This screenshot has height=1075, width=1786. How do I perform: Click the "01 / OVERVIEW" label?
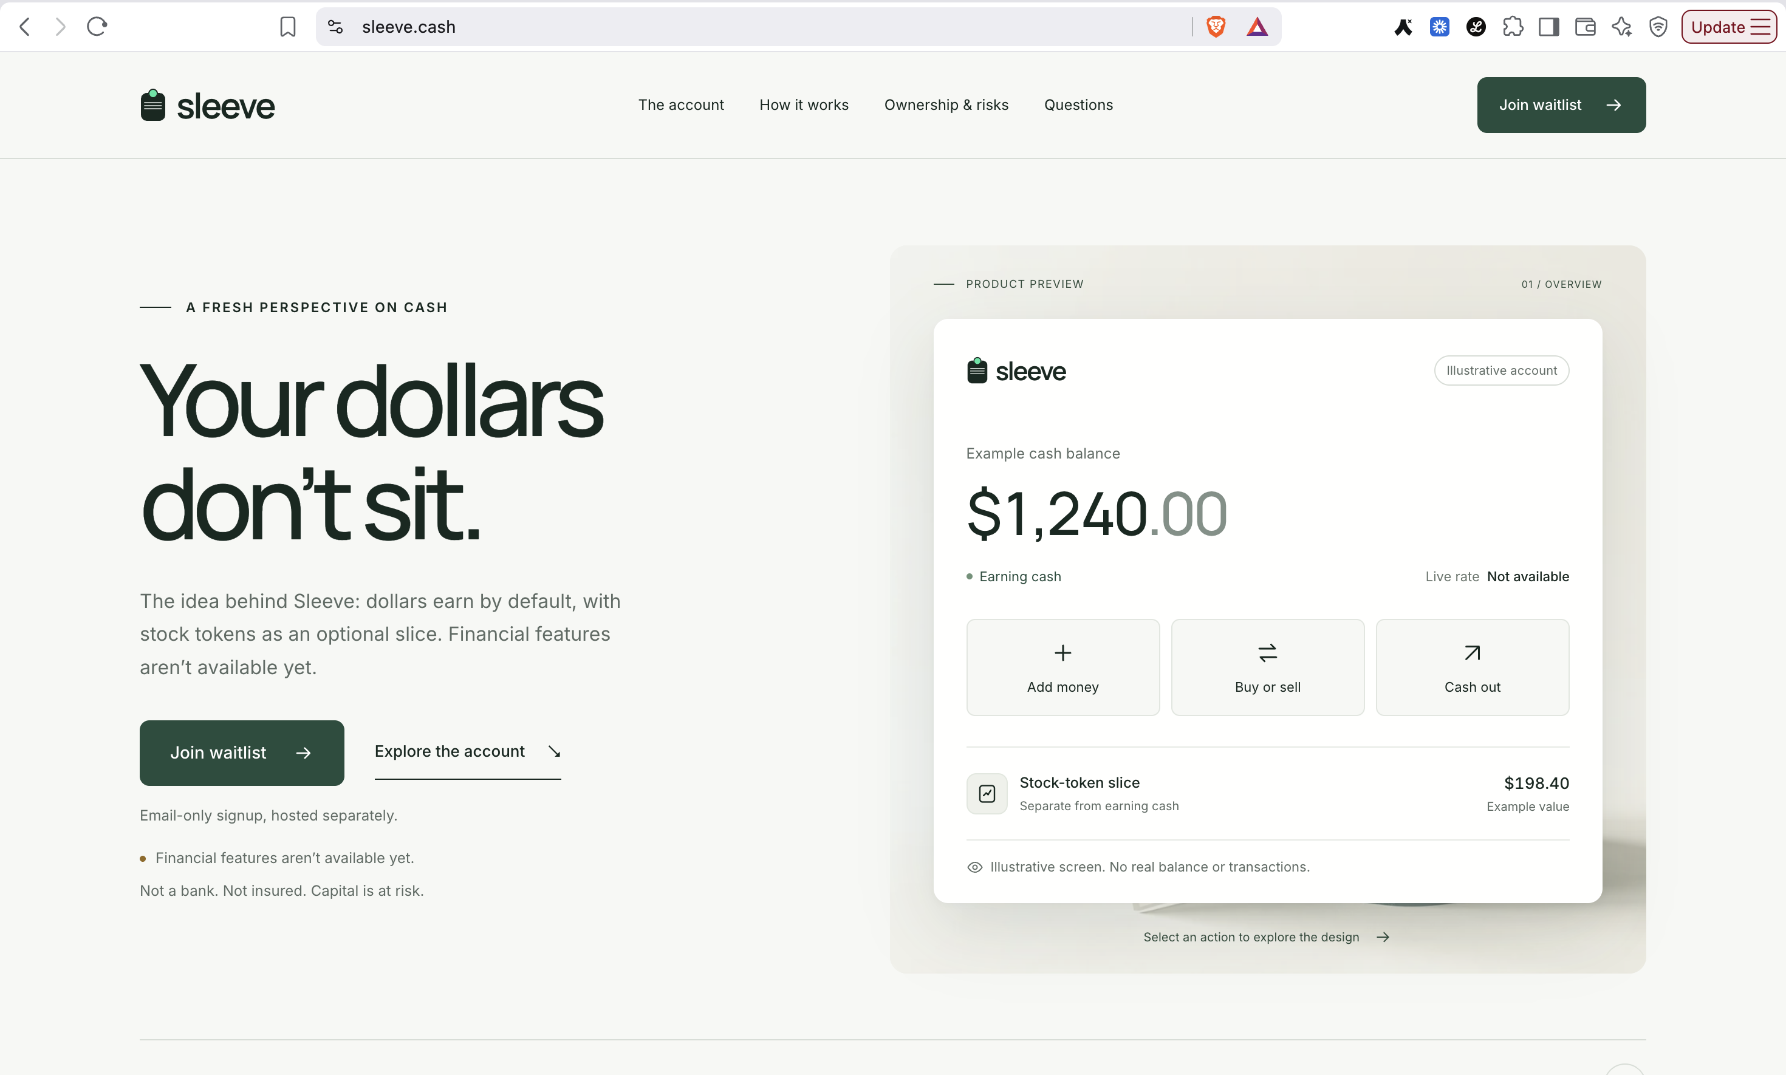(x=1561, y=284)
